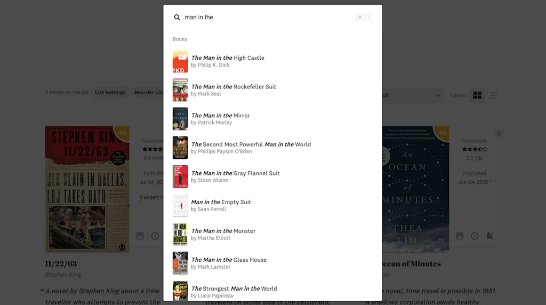Click store icon beside An Ocean of Minutes

point(460,236)
